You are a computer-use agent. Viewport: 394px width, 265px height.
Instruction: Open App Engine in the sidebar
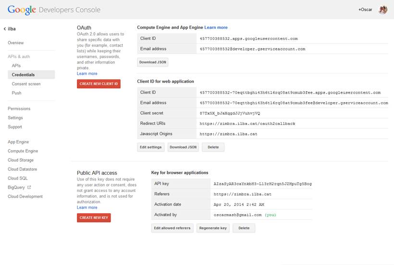tap(18, 142)
